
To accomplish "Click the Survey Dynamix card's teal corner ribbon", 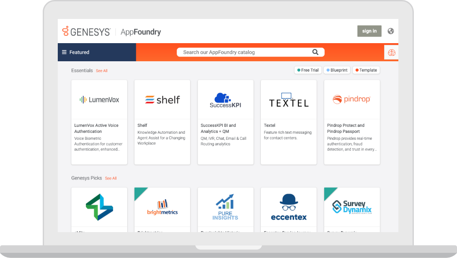I will (329, 192).
